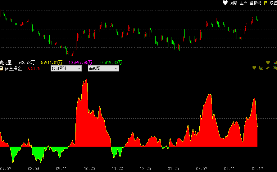277x172 pixels.
Task: Click the 11.22 date on the time axis
Action: (x=117, y=169)
